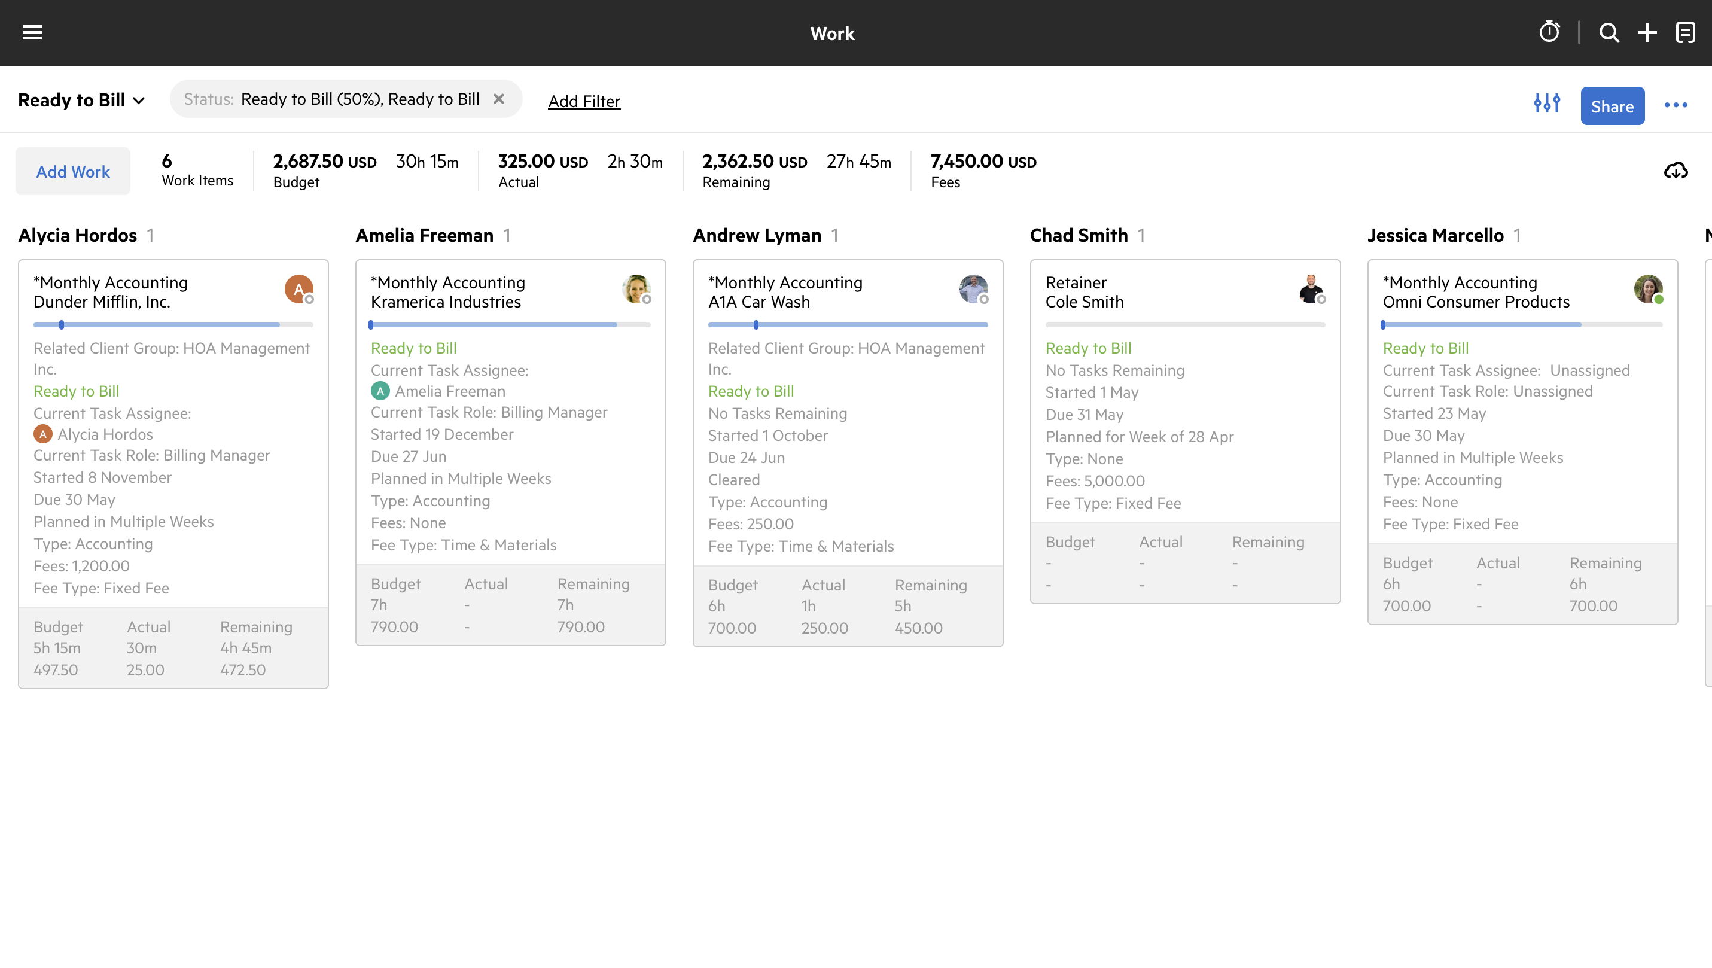1712x968 pixels.
Task: Click the timer stopwatch icon
Action: coord(1549,32)
